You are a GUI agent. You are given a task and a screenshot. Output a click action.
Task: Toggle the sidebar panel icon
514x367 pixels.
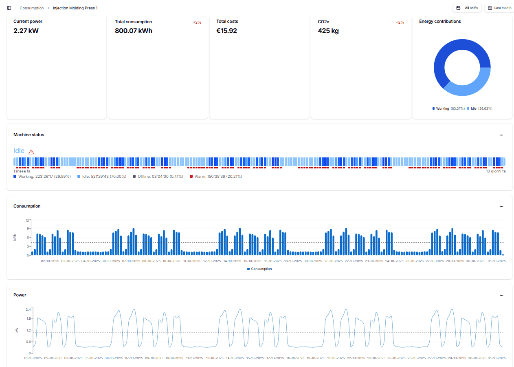[x=9, y=8]
